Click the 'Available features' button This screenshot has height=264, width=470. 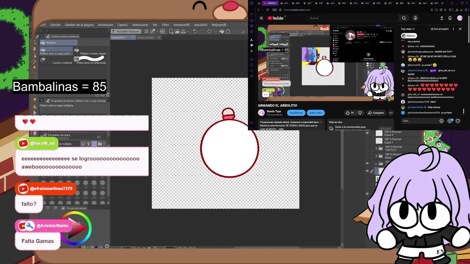(126, 32)
